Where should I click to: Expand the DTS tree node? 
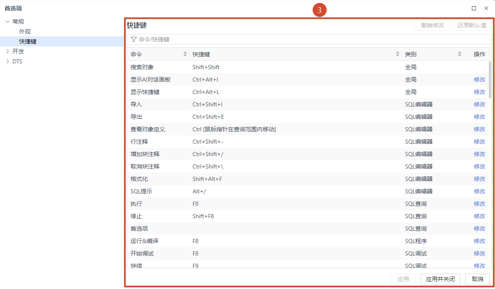coord(7,61)
